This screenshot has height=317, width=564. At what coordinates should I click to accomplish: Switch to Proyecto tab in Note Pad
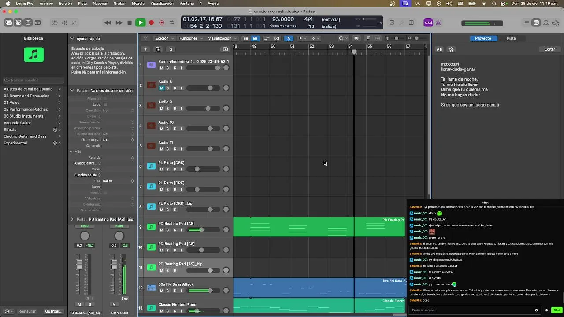[483, 38]
